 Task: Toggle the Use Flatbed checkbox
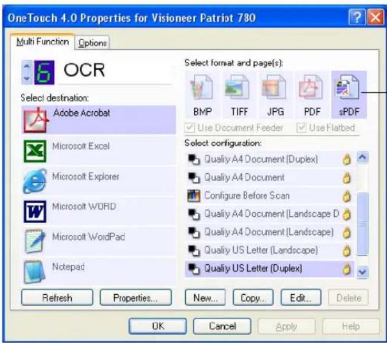pyautogui.click(x=302, y=128)
